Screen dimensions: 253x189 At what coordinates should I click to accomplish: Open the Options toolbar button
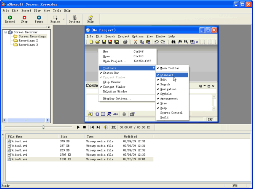pyautogui.click(x=74, y=19)
